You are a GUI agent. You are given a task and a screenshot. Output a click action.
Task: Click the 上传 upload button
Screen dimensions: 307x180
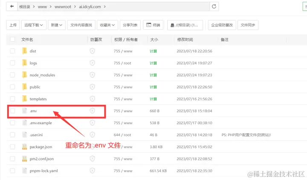[x=13, y=25]
